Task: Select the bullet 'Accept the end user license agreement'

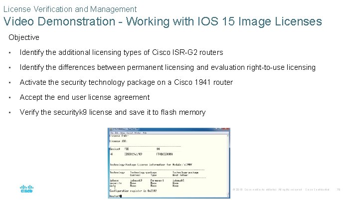Action: tap(85, 97)
